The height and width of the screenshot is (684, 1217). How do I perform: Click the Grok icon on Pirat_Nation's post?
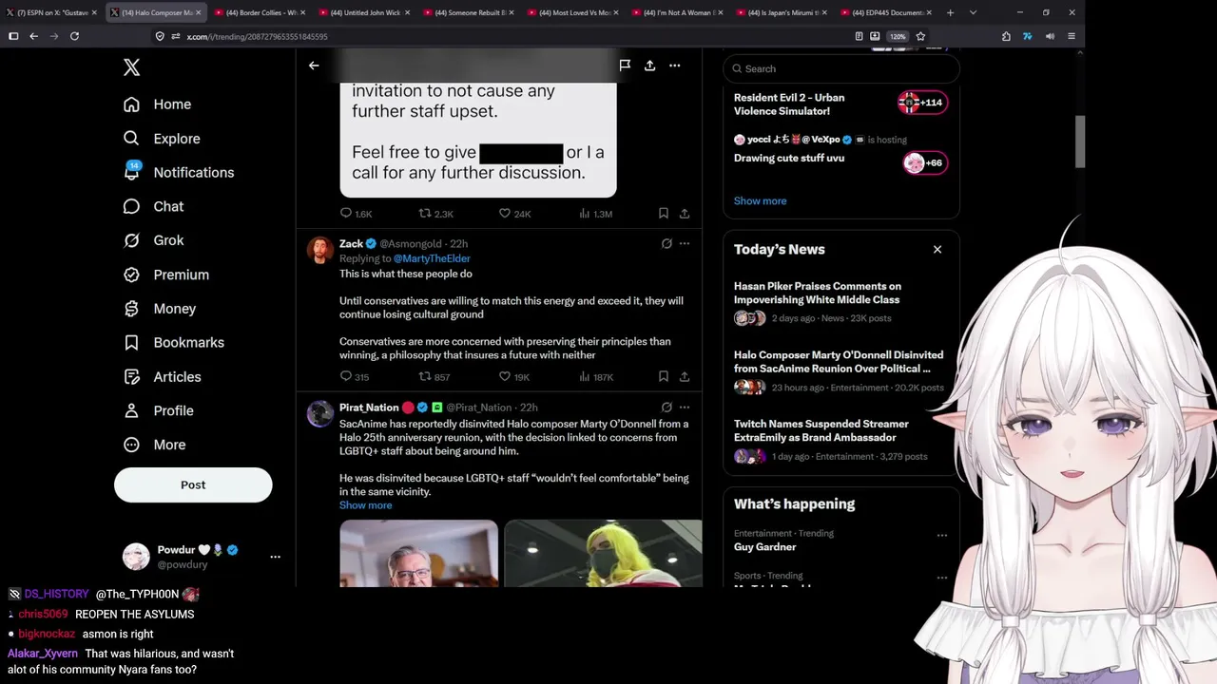tap(666, 407)
